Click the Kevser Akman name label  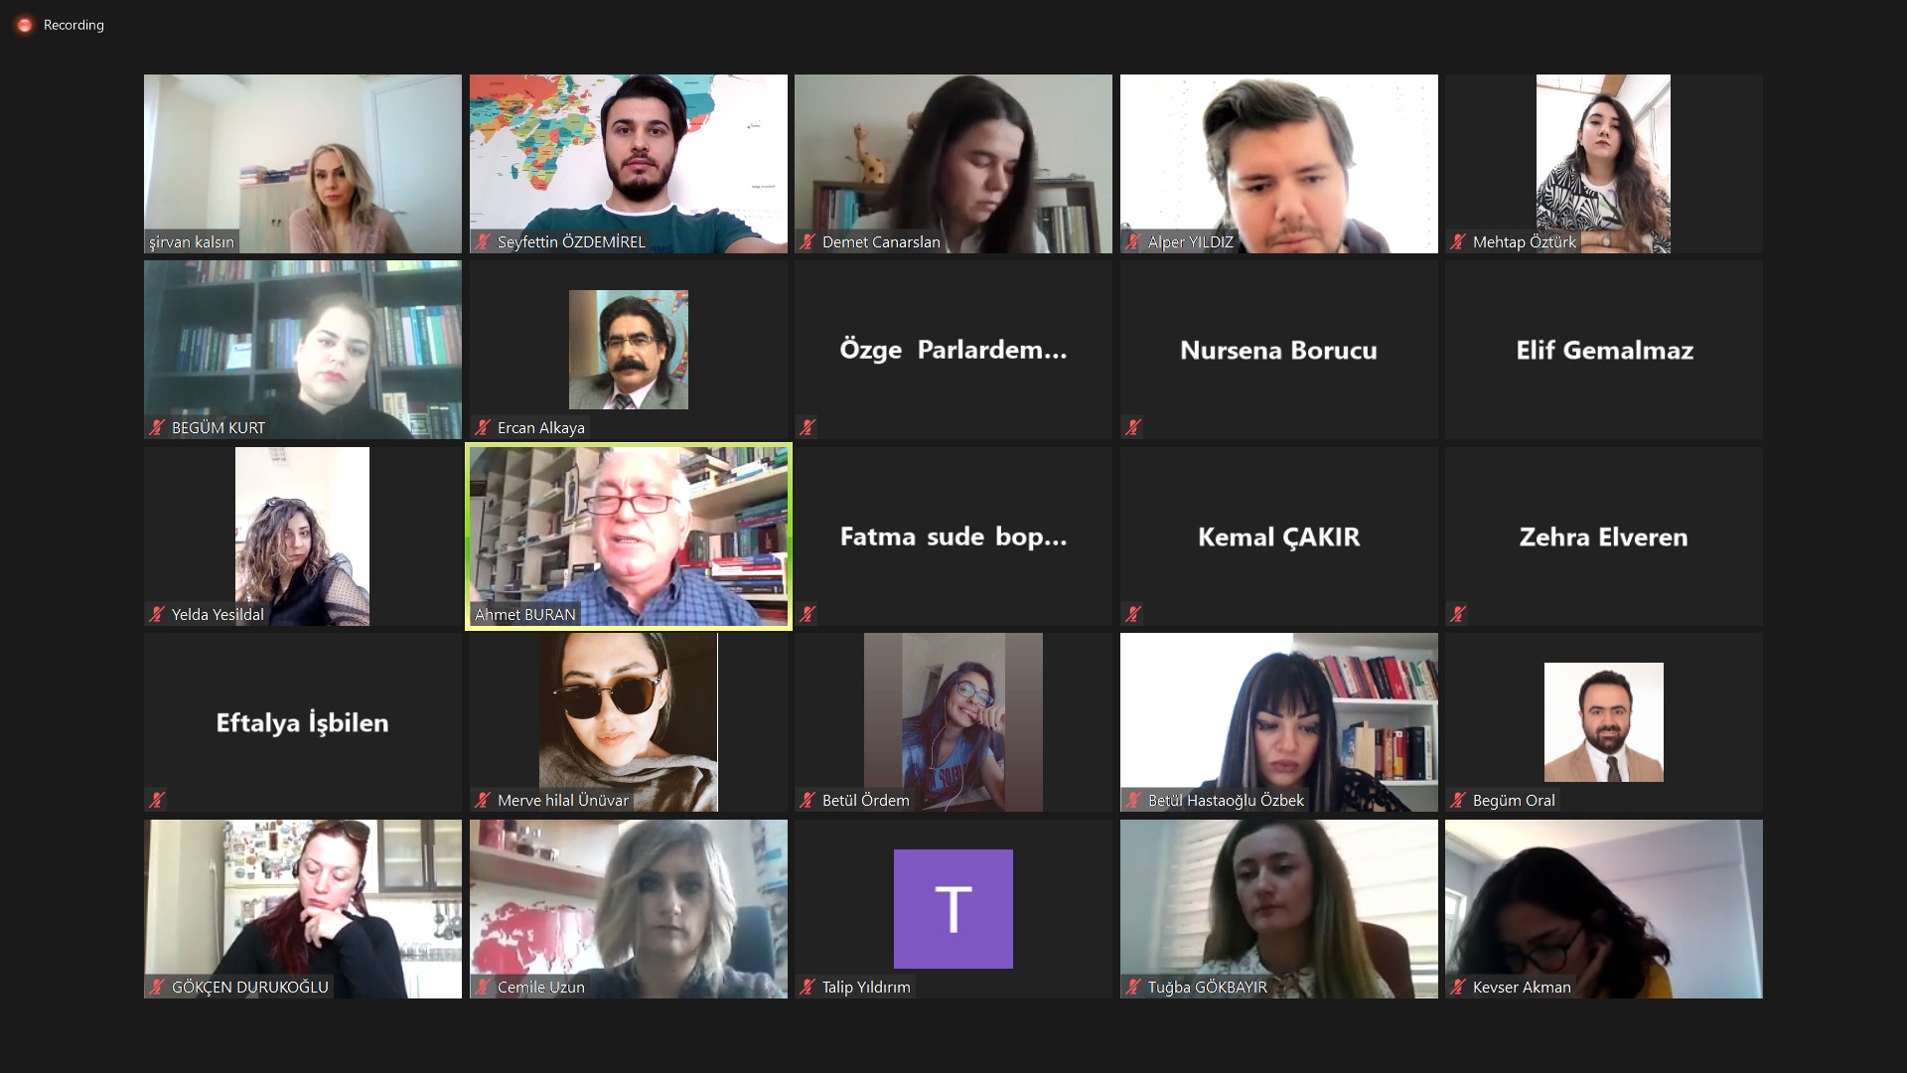click(x=1522, y=987)
